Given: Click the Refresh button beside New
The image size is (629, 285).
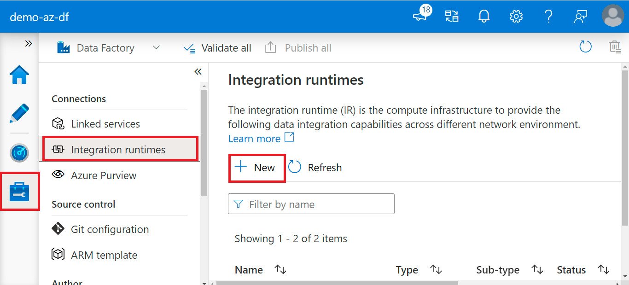Looking at the screenshot, I should click(x=315, y=168).
